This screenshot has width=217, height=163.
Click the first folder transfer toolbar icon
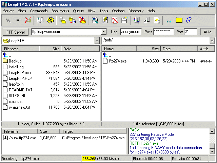point(63,20)
